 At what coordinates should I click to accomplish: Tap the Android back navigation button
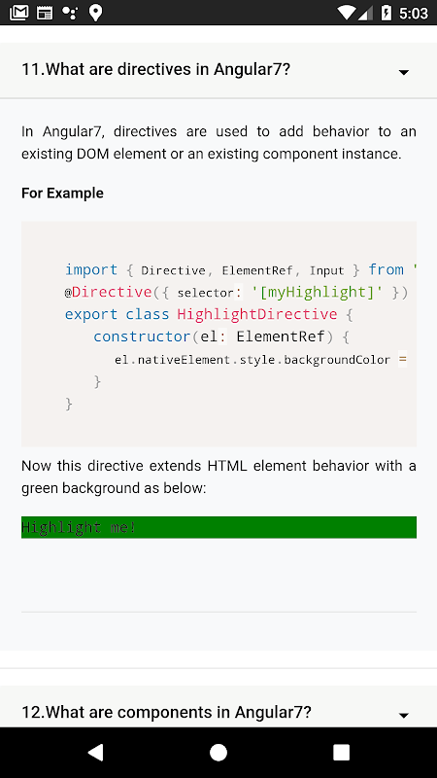95,752
